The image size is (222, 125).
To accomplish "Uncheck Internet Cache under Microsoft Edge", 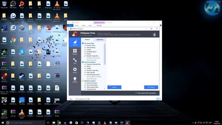I will [85, 45].
